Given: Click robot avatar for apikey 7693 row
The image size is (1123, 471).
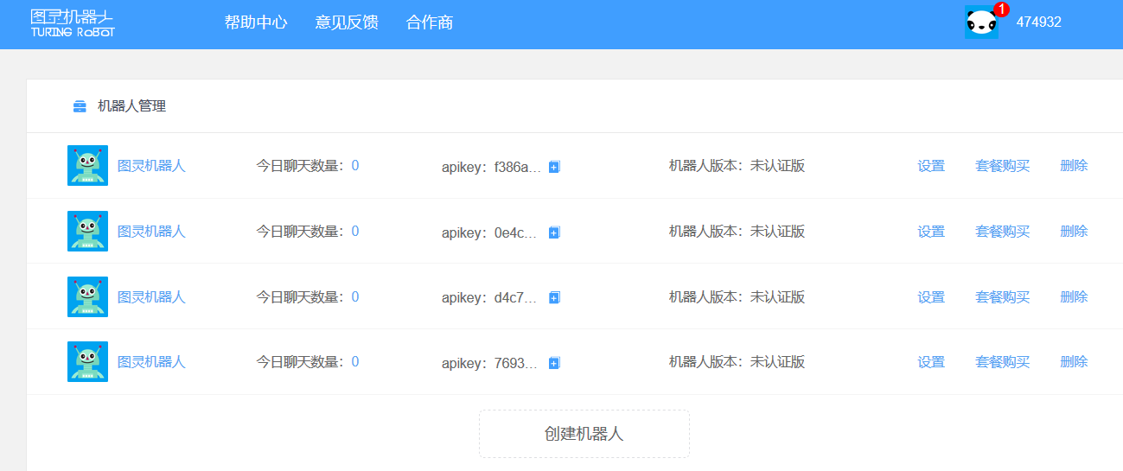Looking at the screenshot, I should pos(87,362).
